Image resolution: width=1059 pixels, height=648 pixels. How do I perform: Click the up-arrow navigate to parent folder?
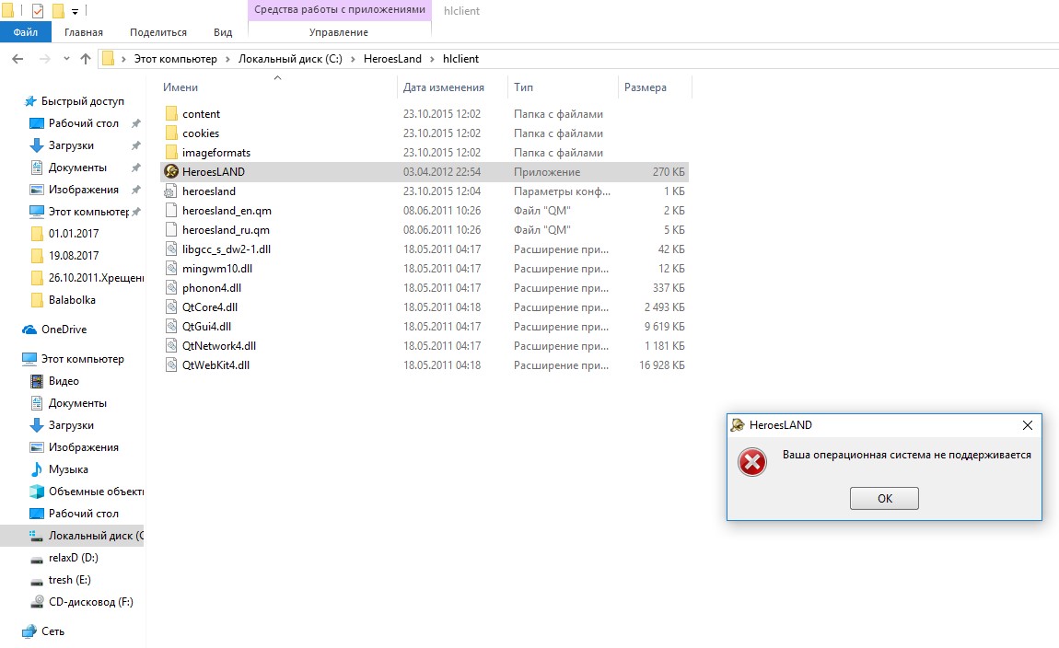click(86, 59)
